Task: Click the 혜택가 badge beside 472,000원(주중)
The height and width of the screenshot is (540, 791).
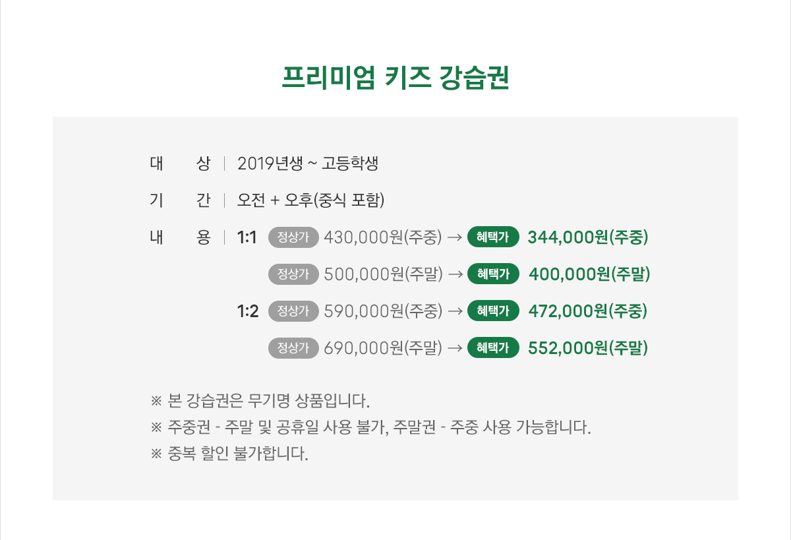Action: click(x=493, y=311)
